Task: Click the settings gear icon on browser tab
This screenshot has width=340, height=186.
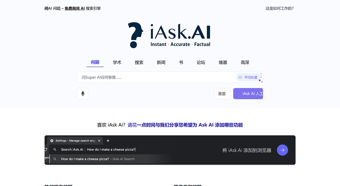Action: 52,141
